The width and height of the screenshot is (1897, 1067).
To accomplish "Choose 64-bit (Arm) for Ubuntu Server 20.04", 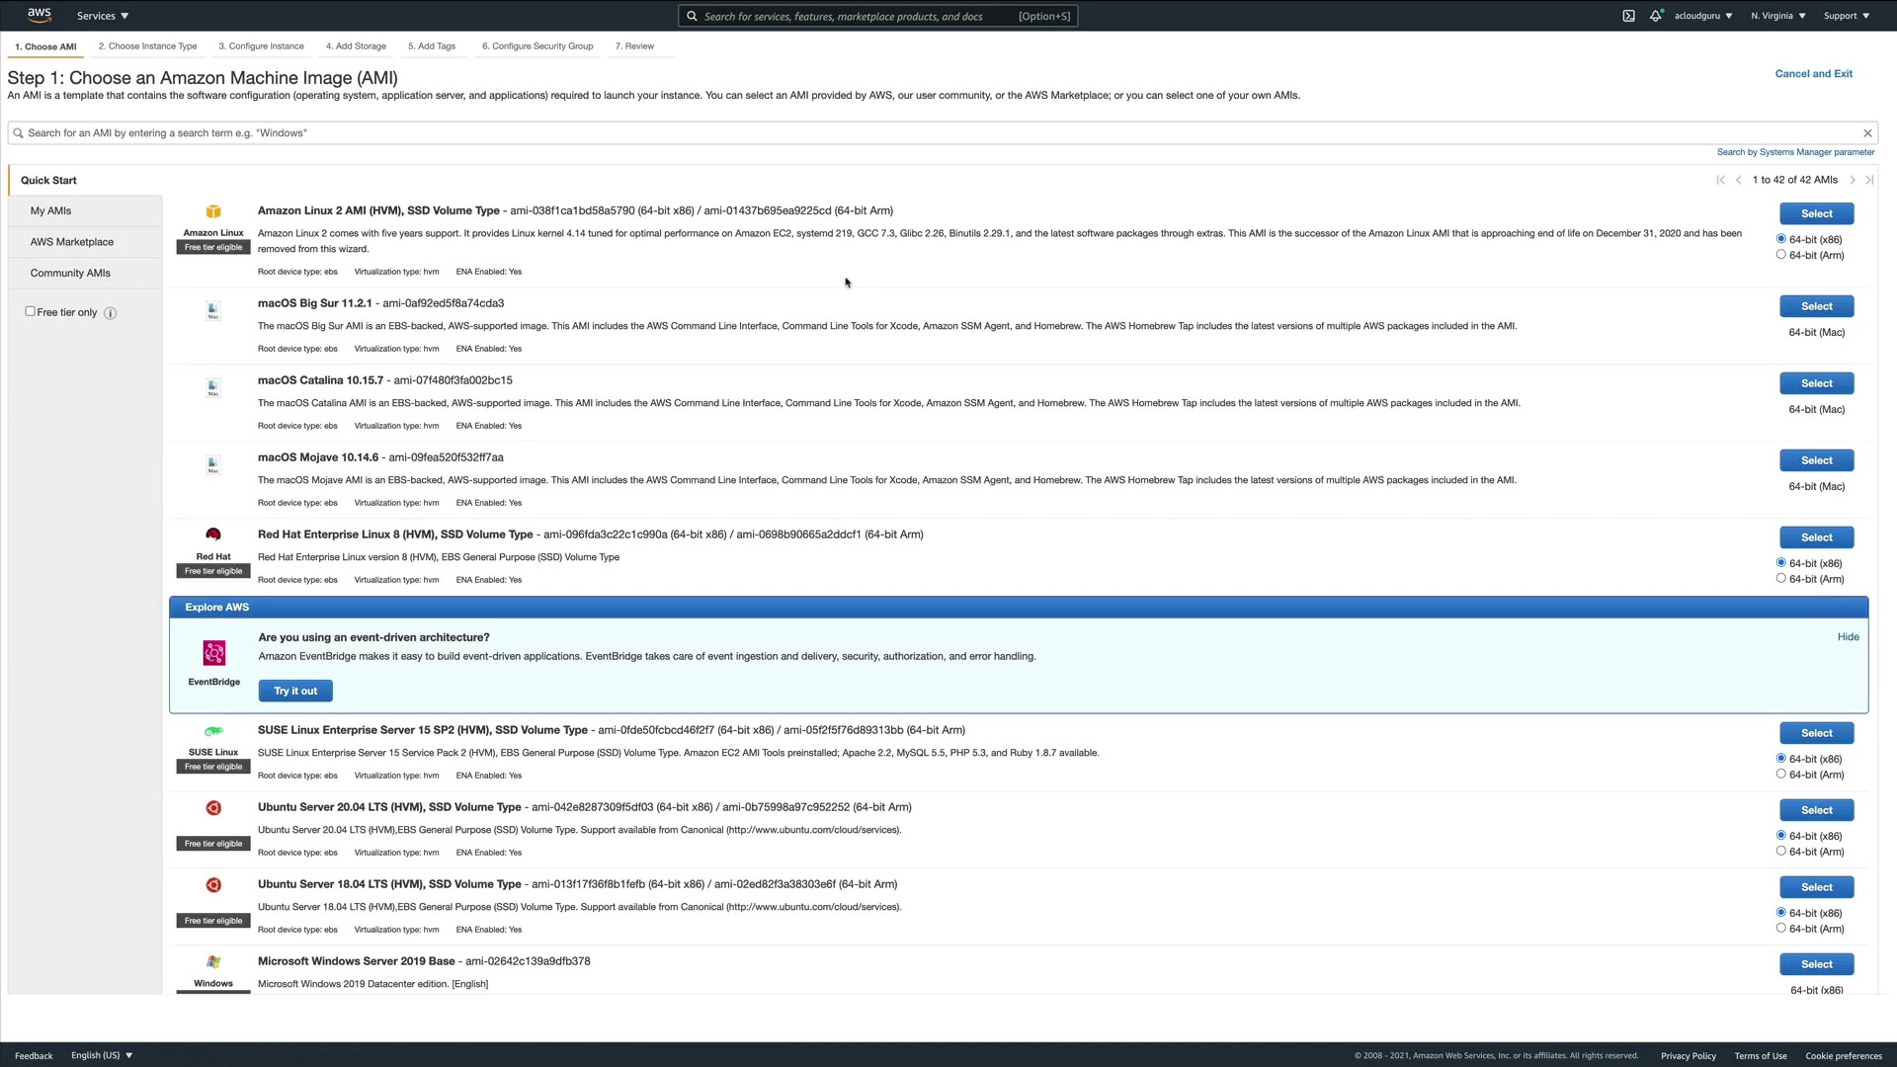I will 1781,851.
